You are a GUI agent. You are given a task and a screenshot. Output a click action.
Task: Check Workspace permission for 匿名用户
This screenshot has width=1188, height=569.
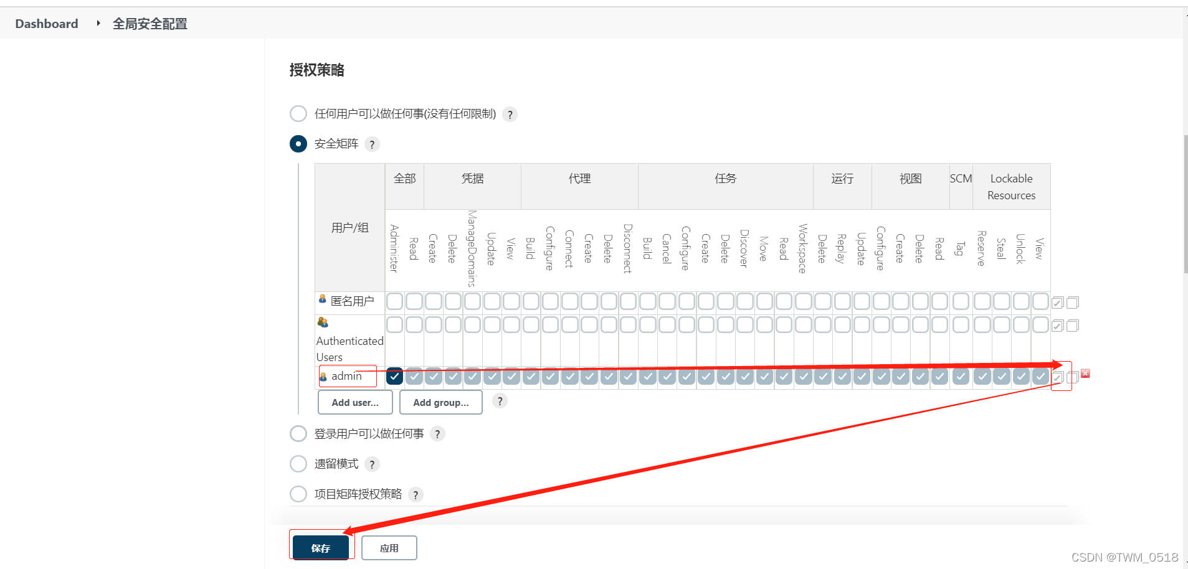803,301
